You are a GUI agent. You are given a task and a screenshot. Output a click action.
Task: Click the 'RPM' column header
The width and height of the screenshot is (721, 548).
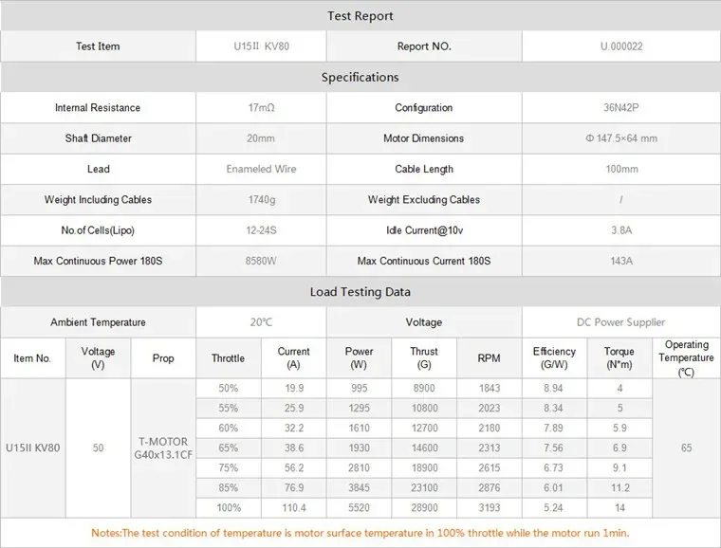point(489,358)
